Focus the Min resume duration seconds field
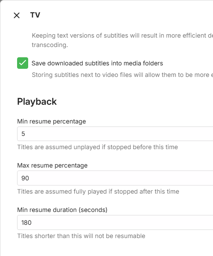The height and width of the screenshot is (256, 213). (x=115, y=222)
